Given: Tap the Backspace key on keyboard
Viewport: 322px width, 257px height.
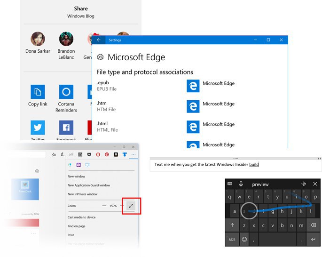Looking at the screenshot, I should coord(313,225).
